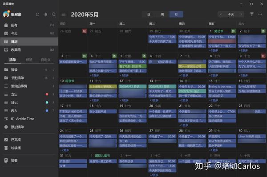Viewport: 267px width, 177px height.
Task: Switch calendar to 周 week view
Action: click(162, 15)
